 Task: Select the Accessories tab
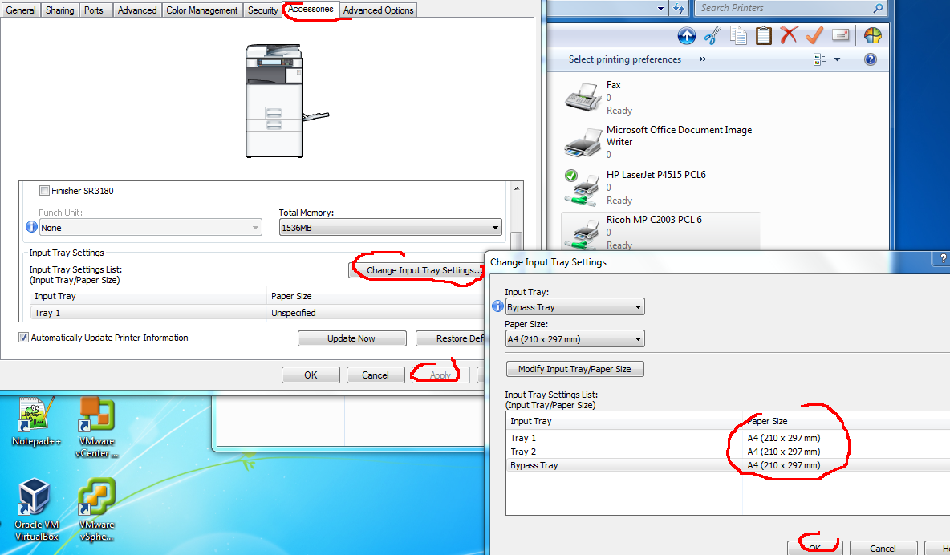(x=311, y=9)
